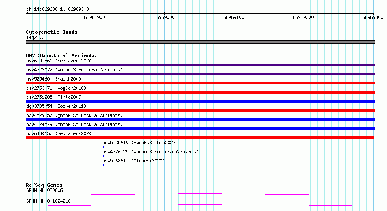Open variant nsv4323072 (gnomADStructuralVariants) label
This screenshot has height=211, width=387.
coord(74,70)
